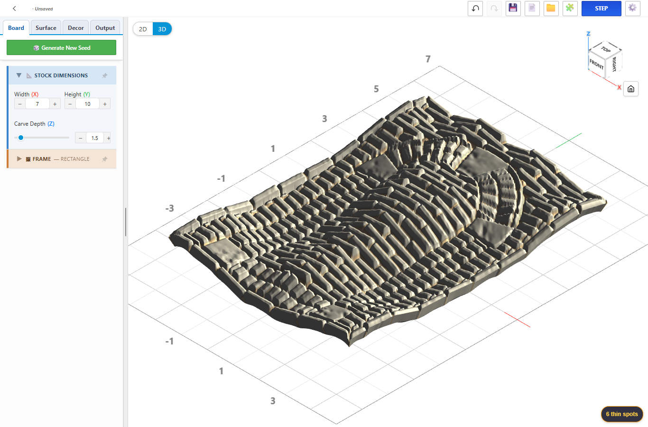
Task: Save project with the floppy disk icon
Action: (x=513, y=9)
